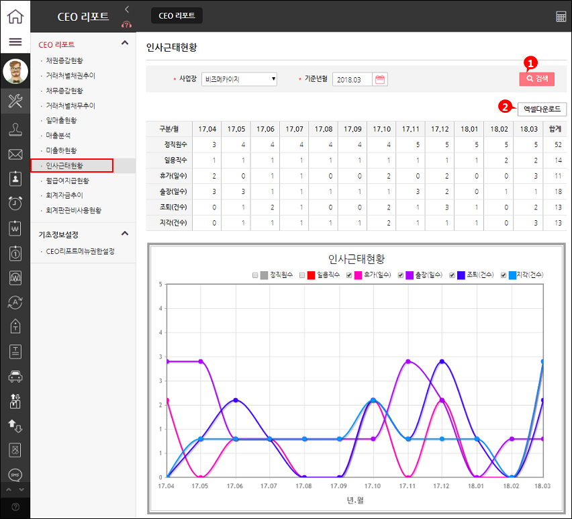Open the employee ID badge icon

[15, 179]
